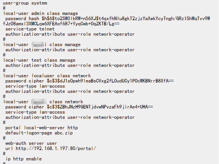This screenshot has width=219, height=164.
Task: Select the "ip http enable" line
Action: point(24,159)
